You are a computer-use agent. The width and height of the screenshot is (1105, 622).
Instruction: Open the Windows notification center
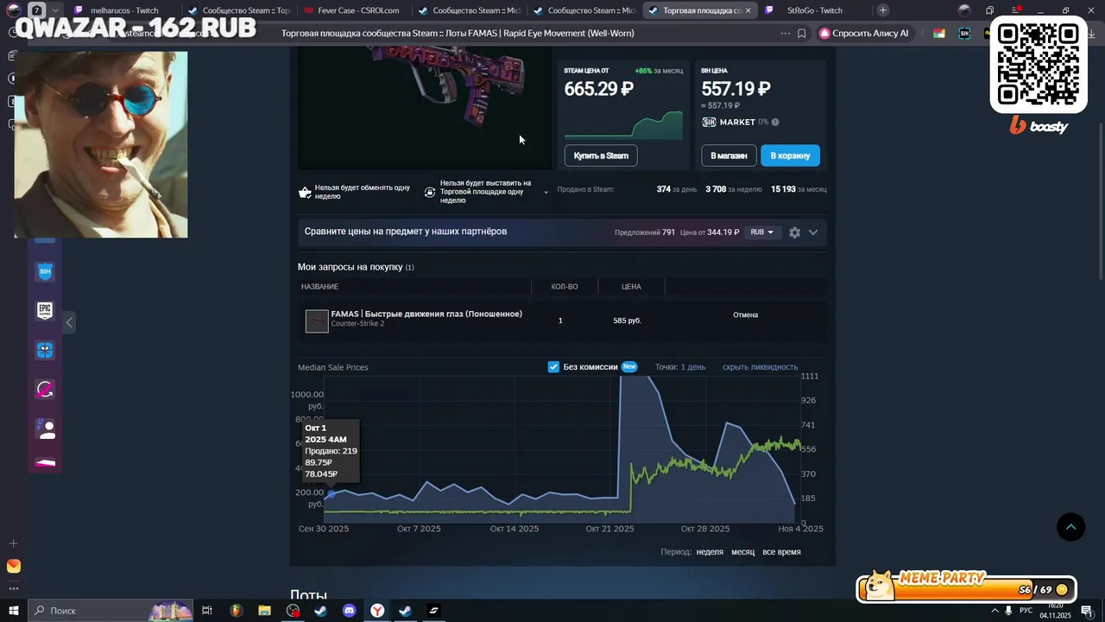(x=1087, y=611)
